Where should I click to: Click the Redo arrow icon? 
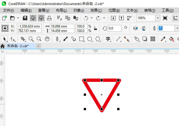pyautogui.click(x=98, y=18)
